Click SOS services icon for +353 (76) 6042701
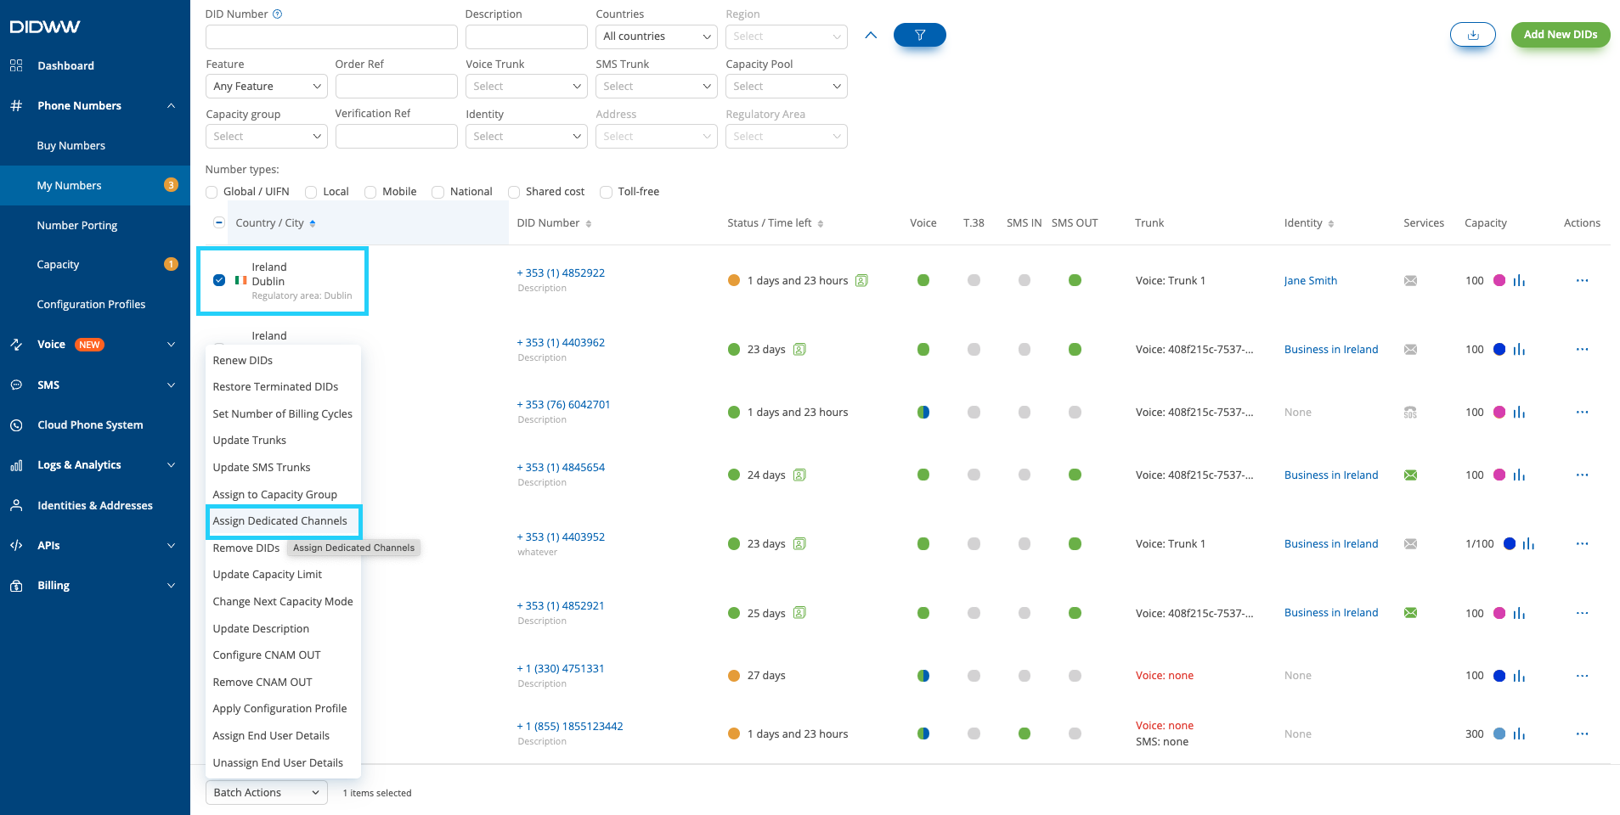Viewport: 1620px width, 815px height. [x=1410, y=412]
